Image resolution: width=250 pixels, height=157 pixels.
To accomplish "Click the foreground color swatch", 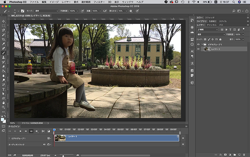I will (2, 120).
